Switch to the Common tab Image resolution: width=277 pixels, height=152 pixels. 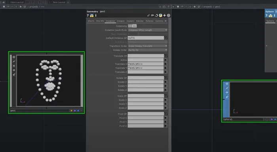(159, 21)
